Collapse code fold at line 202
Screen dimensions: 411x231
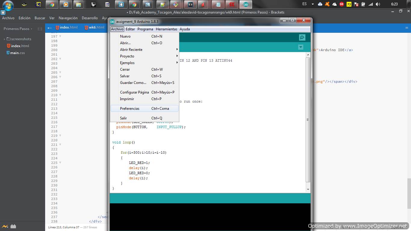[x=60, y=59]
